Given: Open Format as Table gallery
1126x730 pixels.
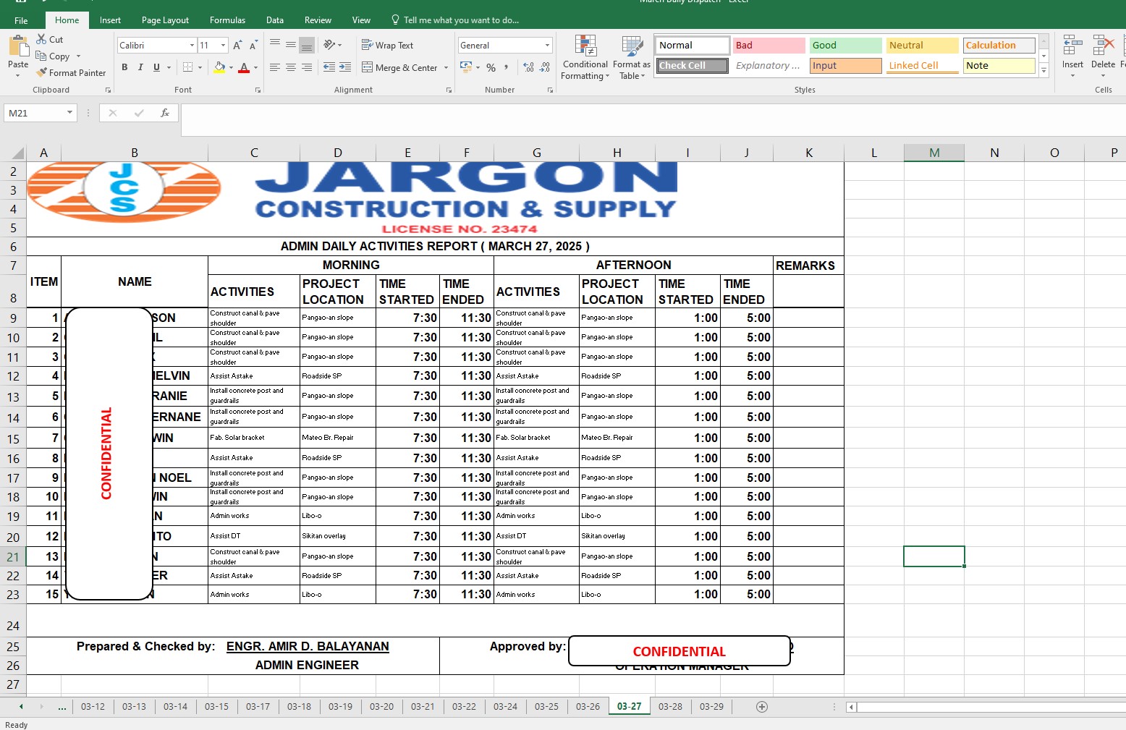Looking at the screenshot, I should (x=632, y=58).
